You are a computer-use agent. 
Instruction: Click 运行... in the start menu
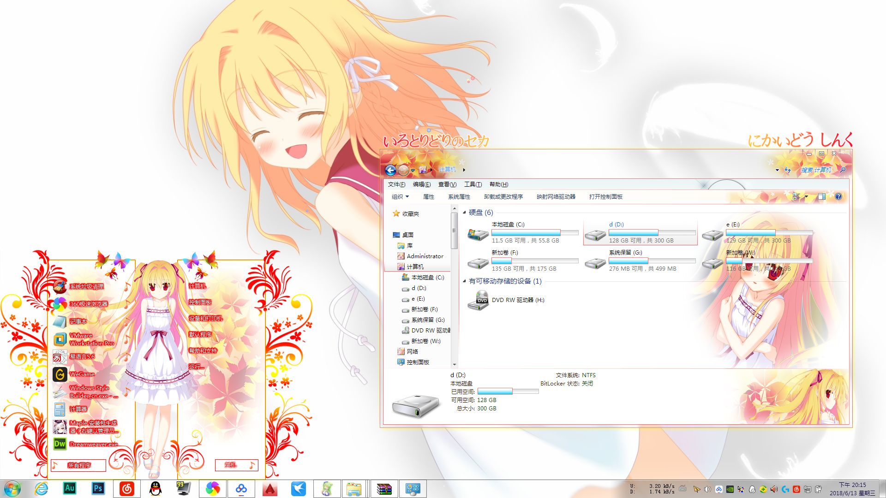click(196, 367)
